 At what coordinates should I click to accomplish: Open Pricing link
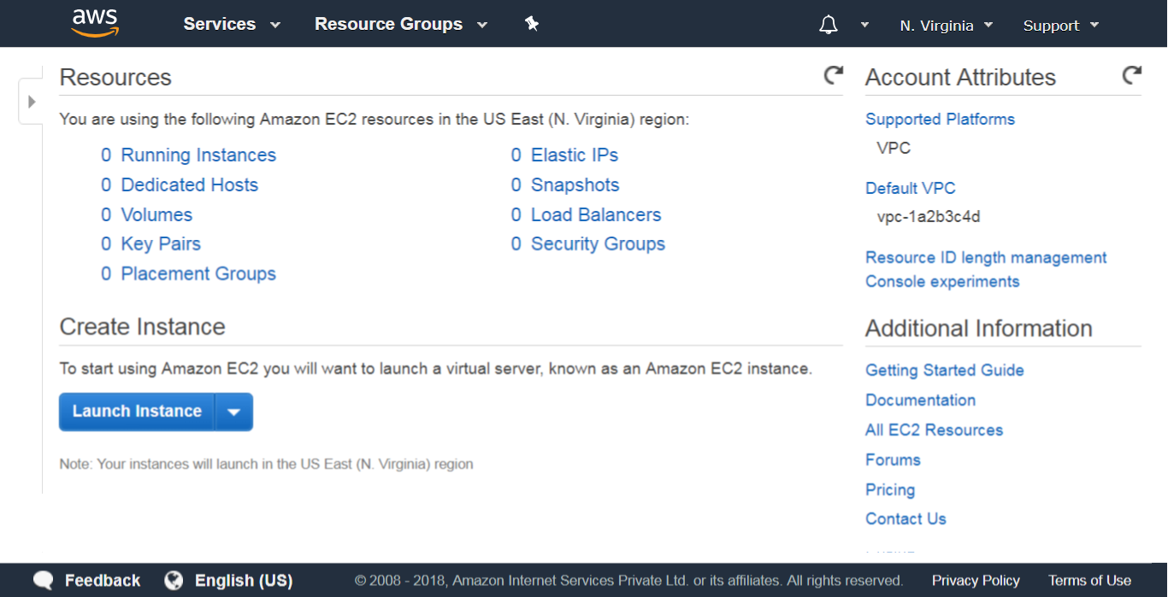click(x=890, y=490)
